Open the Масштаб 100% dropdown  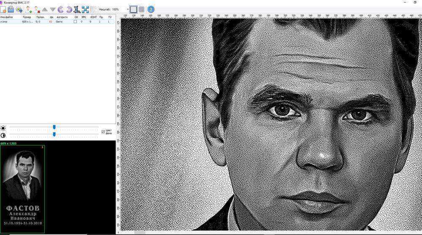127,9
